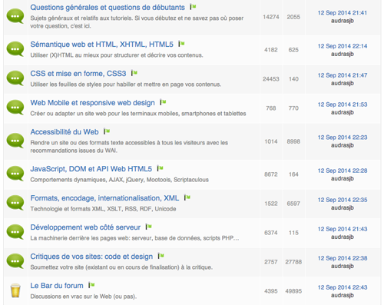
Task: Go to last post dated 12 Sep 2014 22:38
Action: 343,258
